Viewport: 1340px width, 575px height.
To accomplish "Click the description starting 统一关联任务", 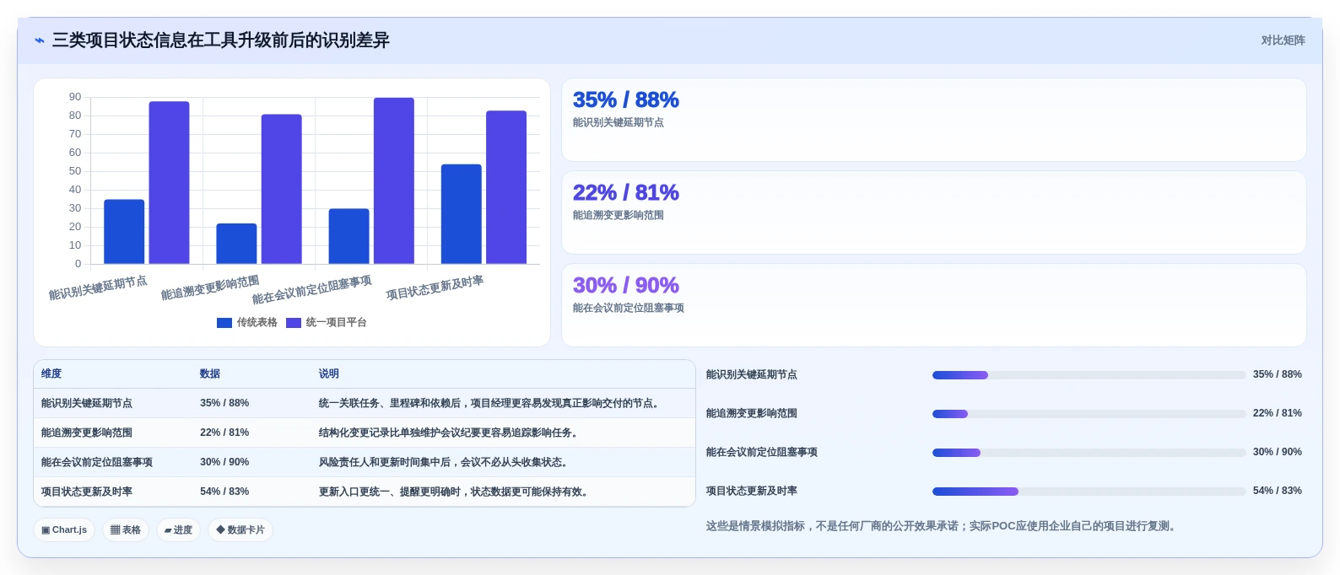I will pyautogui.click(x=490, y=403).
